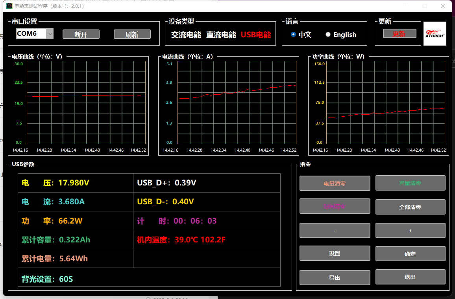Click the voltage value 17.980V

tap(74, 183)
